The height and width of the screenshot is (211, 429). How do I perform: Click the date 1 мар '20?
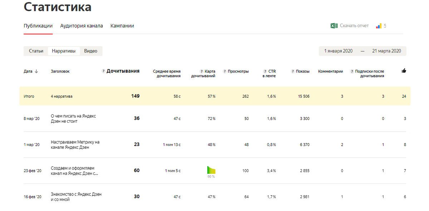(31, 144)
